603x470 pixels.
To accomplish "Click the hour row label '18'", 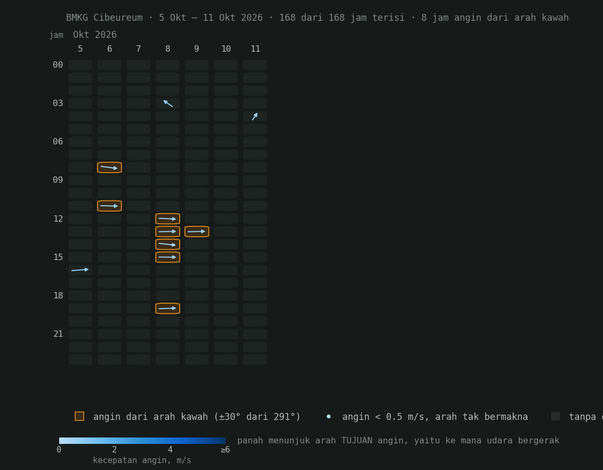I will (58, 296).
